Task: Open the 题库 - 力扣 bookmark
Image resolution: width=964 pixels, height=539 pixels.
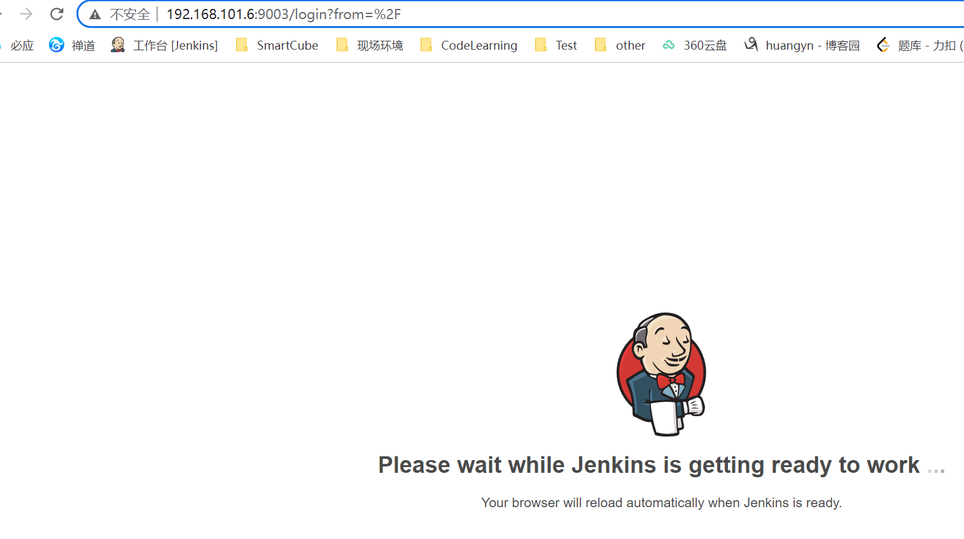Action: 919,45
